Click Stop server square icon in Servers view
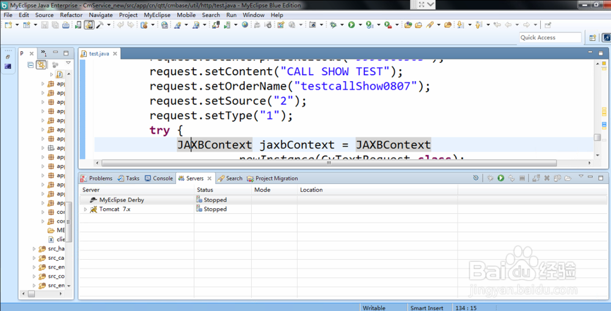The height and width of the screenshot is (311, 611). point(522,178)
